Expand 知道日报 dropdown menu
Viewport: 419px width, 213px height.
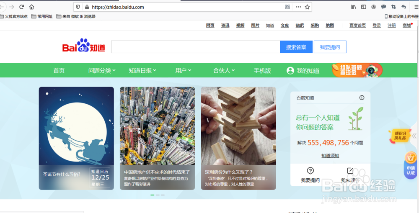(142, 70)
